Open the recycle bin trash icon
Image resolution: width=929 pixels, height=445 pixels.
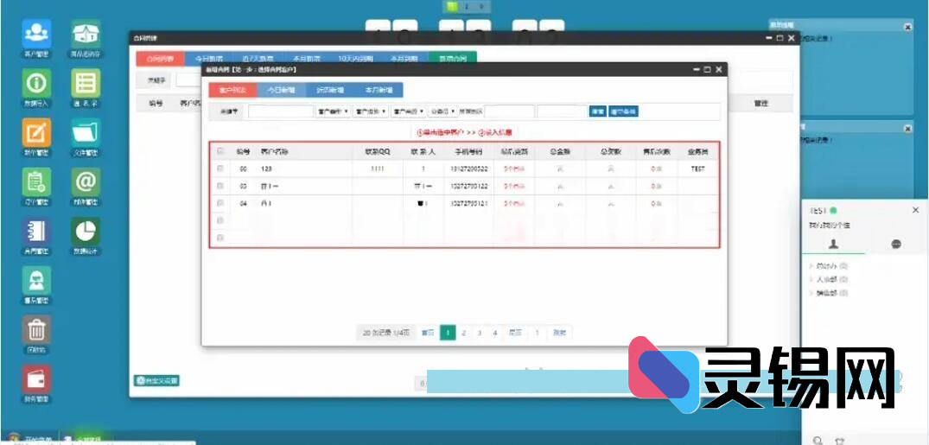[x=36, y=329]
